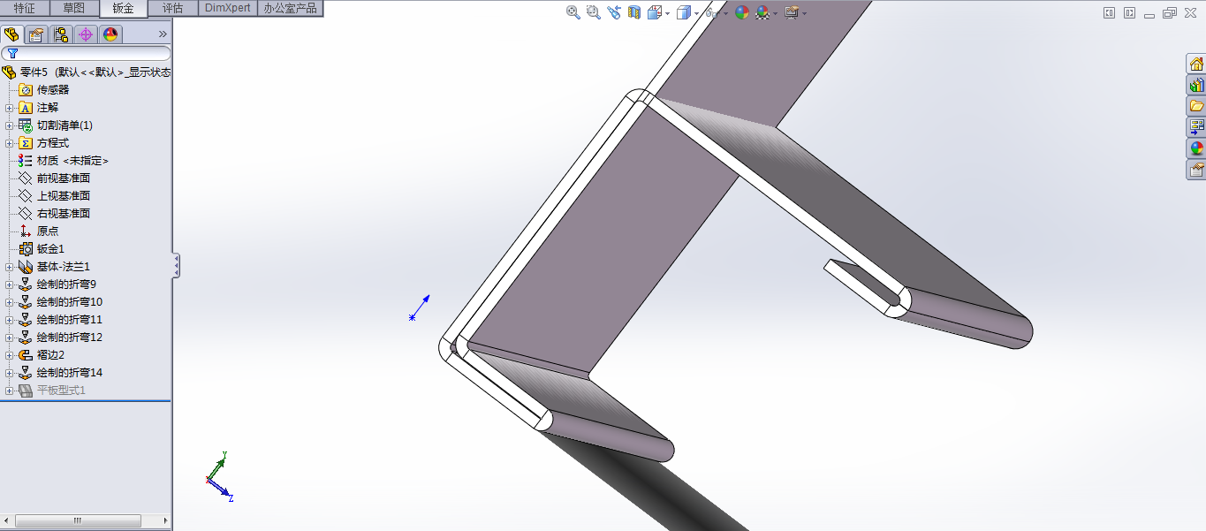Expand the 切割清单(1) tree node

point(8,125)
